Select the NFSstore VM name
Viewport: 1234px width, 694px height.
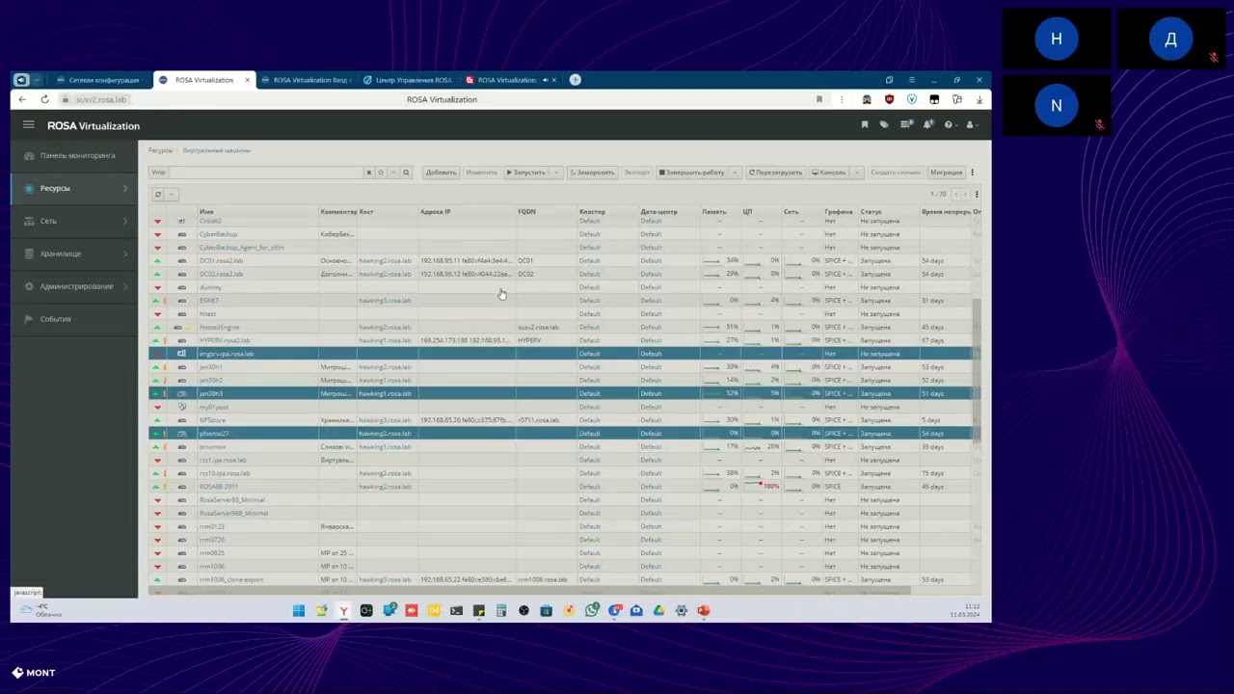pos(212,420)
